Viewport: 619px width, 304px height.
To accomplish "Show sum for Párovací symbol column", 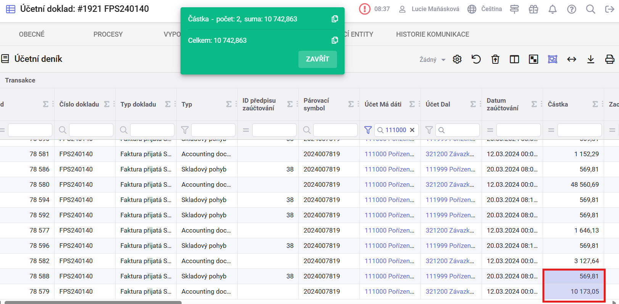I will pyautogui.click(x=351, y=104).
